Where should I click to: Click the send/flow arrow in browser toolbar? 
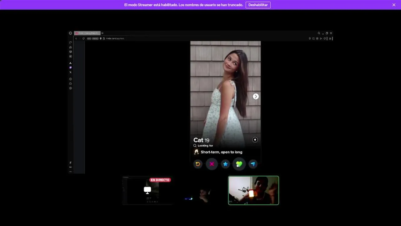pos(321,39)
